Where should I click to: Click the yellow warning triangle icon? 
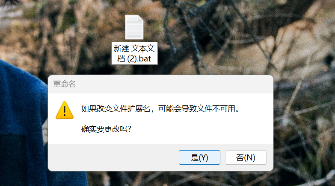point(65,110)
